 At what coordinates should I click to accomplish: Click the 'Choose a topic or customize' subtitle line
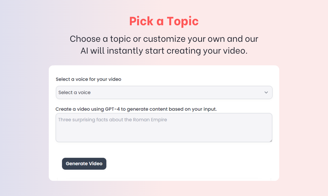[x=164, y=39]
